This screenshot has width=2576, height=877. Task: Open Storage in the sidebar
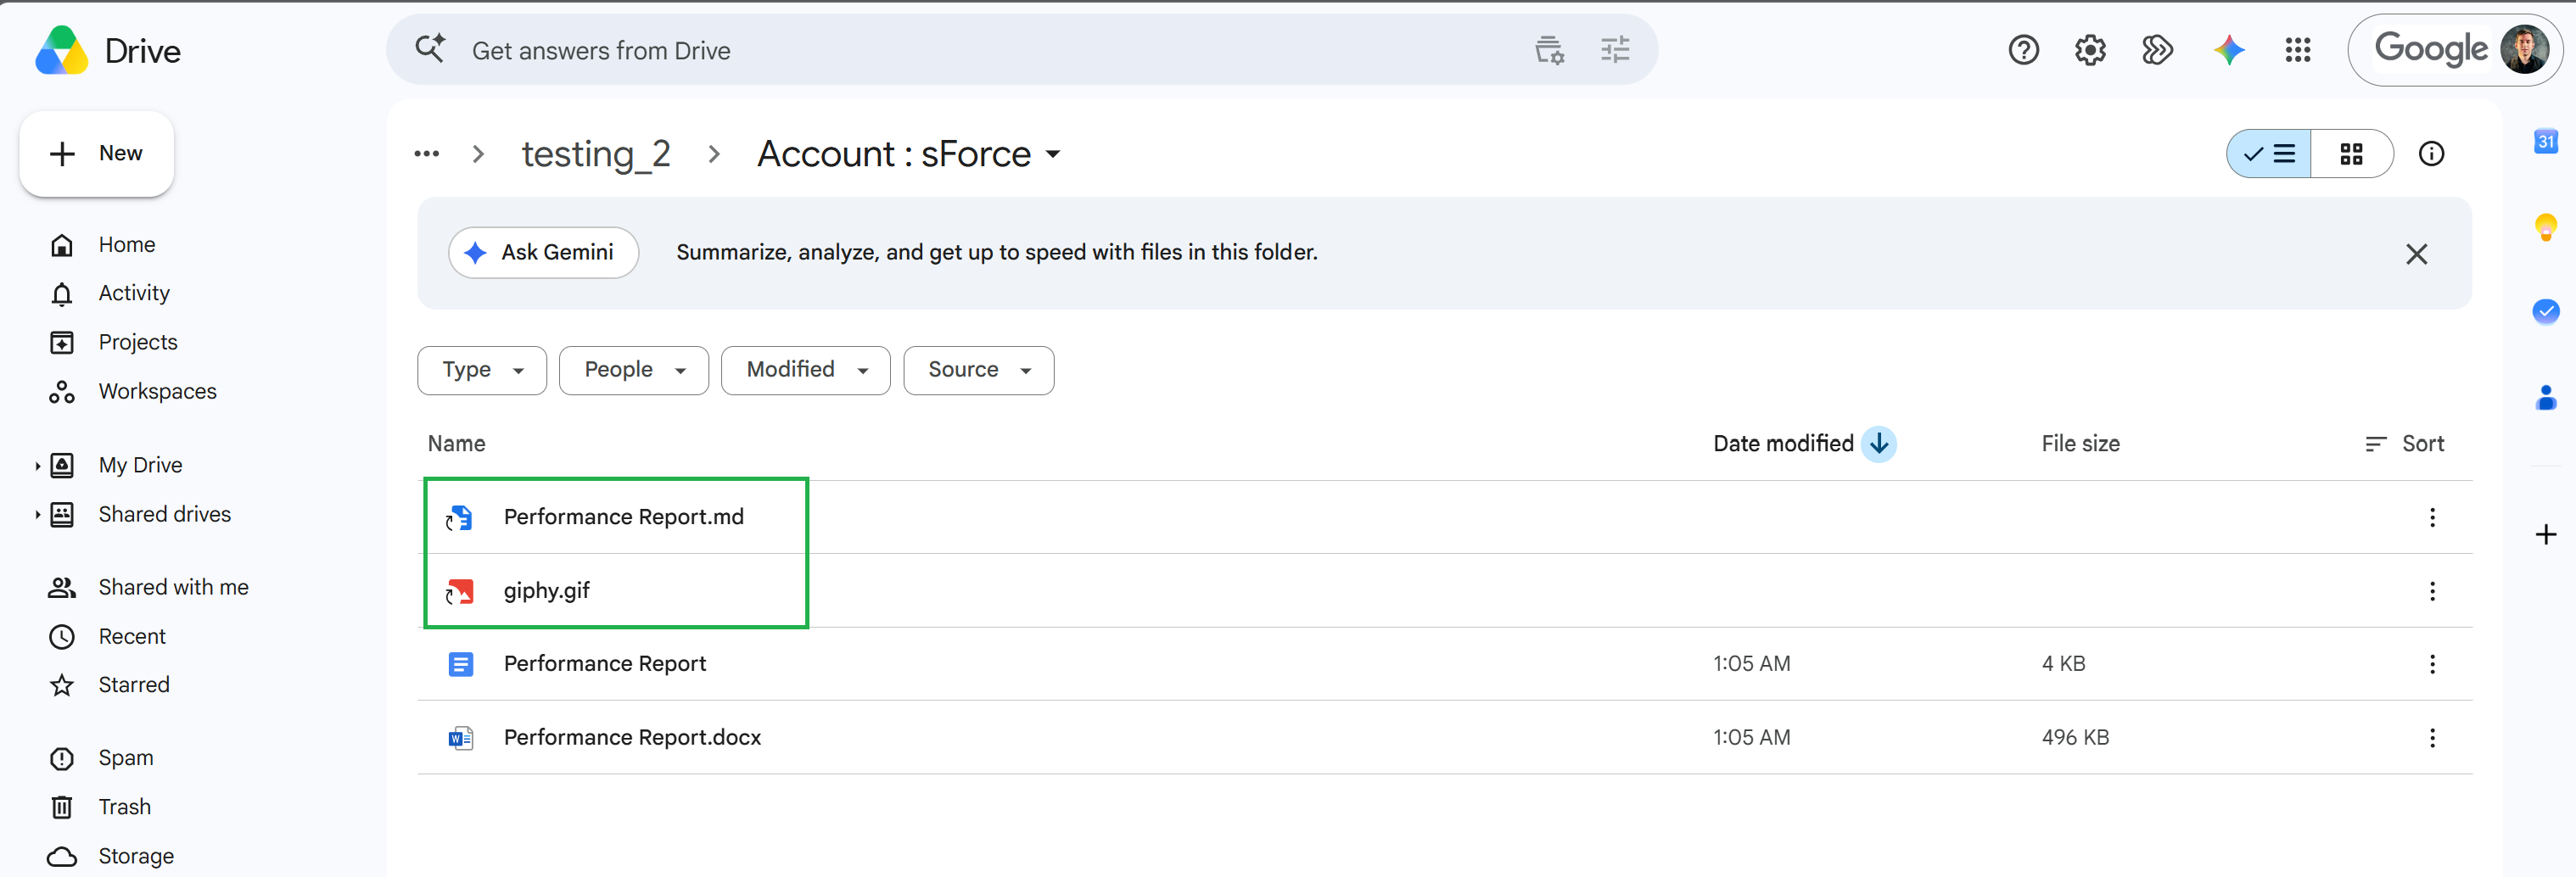136,856
